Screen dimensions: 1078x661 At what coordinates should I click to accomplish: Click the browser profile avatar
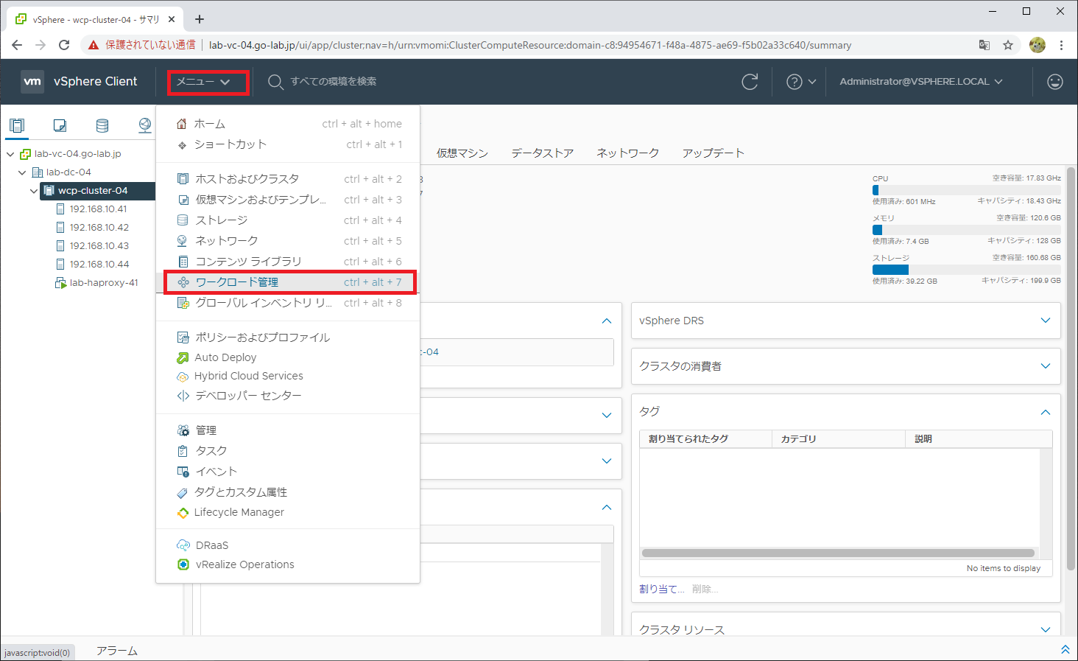[1038, 45]
